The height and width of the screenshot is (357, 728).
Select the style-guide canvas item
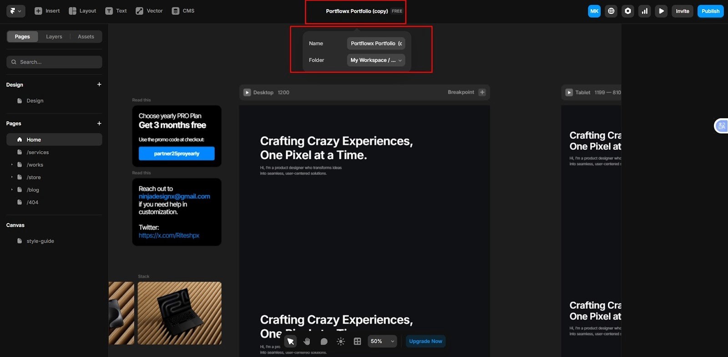pos(54,241)
